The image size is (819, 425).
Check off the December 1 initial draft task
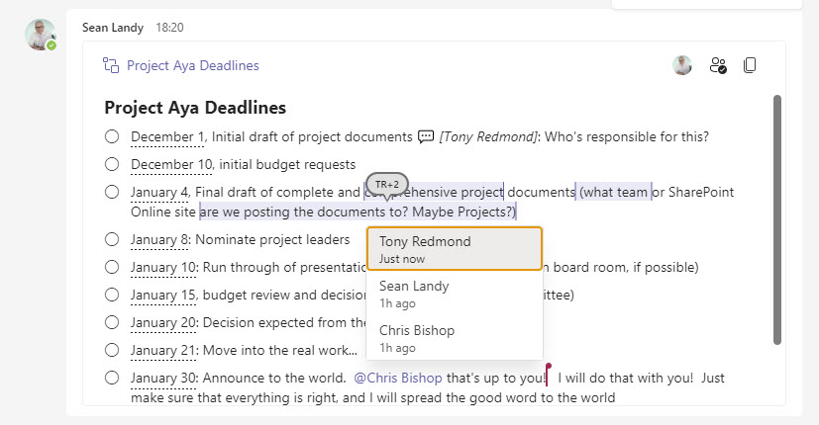(112, 136)
